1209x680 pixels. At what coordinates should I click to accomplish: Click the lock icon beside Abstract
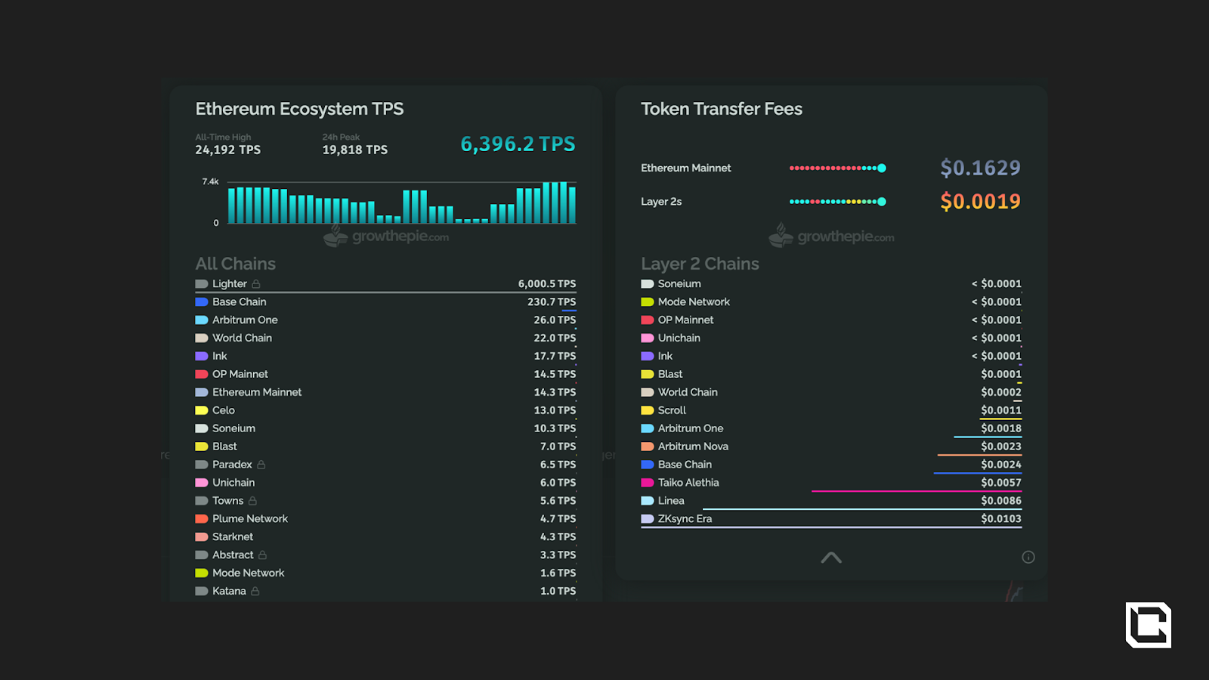click(262, 555)
